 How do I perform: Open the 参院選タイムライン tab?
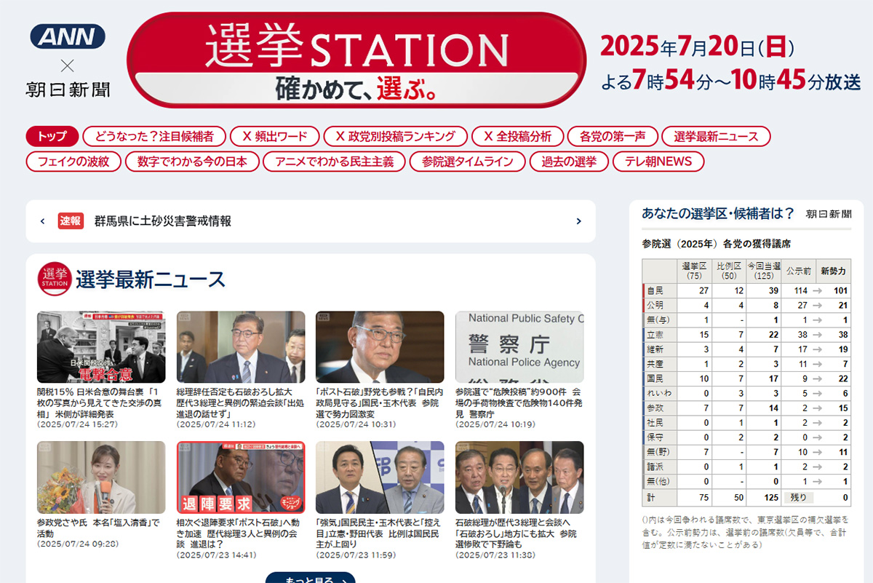point(467,162)
